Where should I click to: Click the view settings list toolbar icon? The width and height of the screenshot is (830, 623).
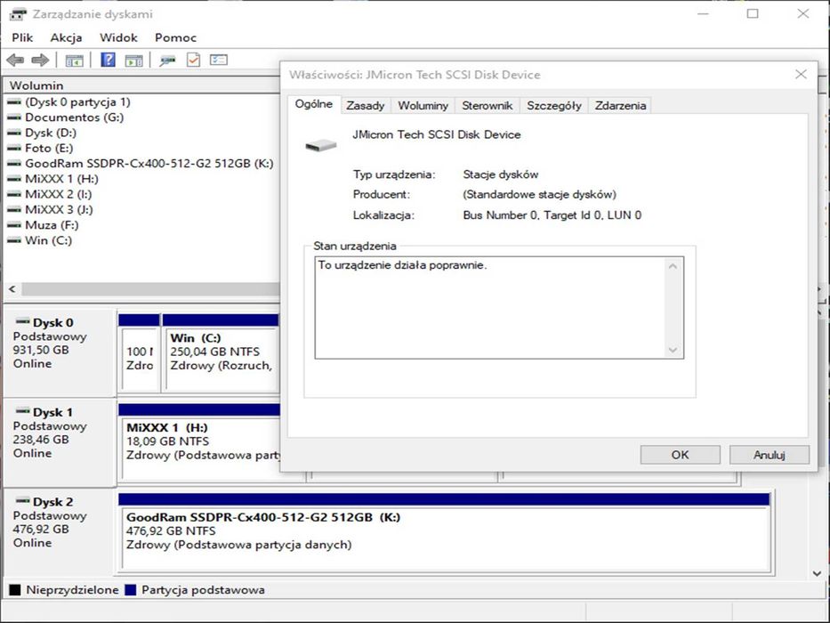(x=219, y=60)
